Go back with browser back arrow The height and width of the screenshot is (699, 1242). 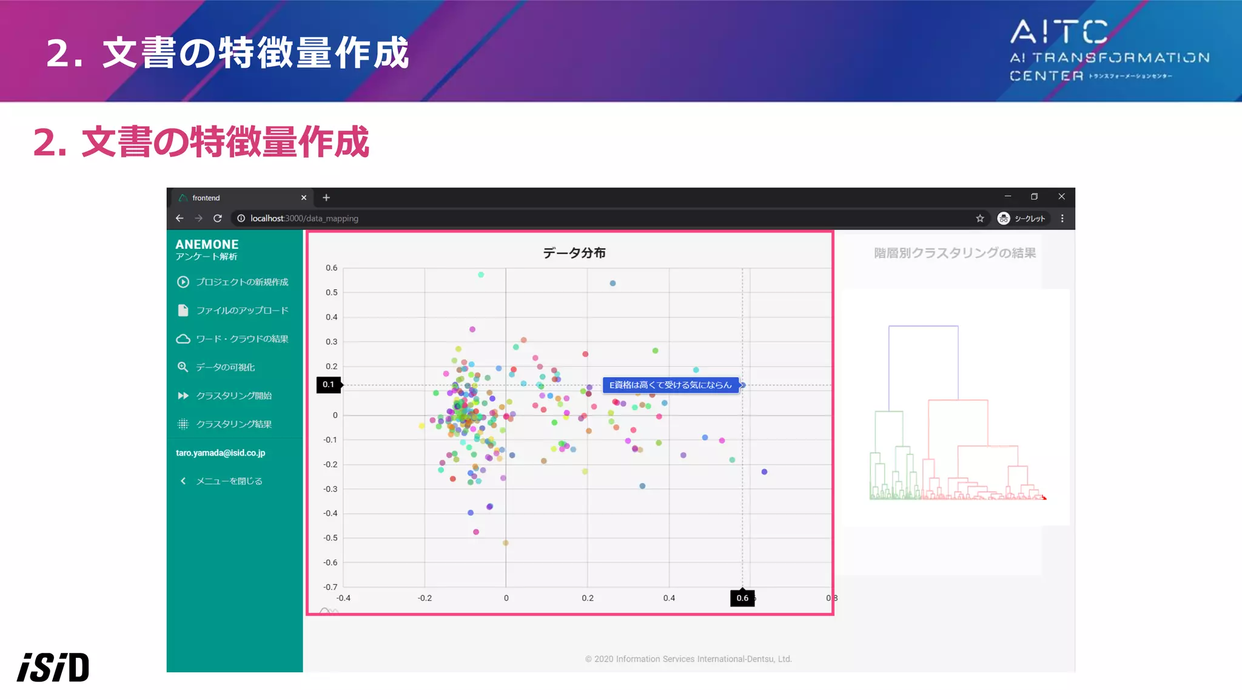click(180, 218)
